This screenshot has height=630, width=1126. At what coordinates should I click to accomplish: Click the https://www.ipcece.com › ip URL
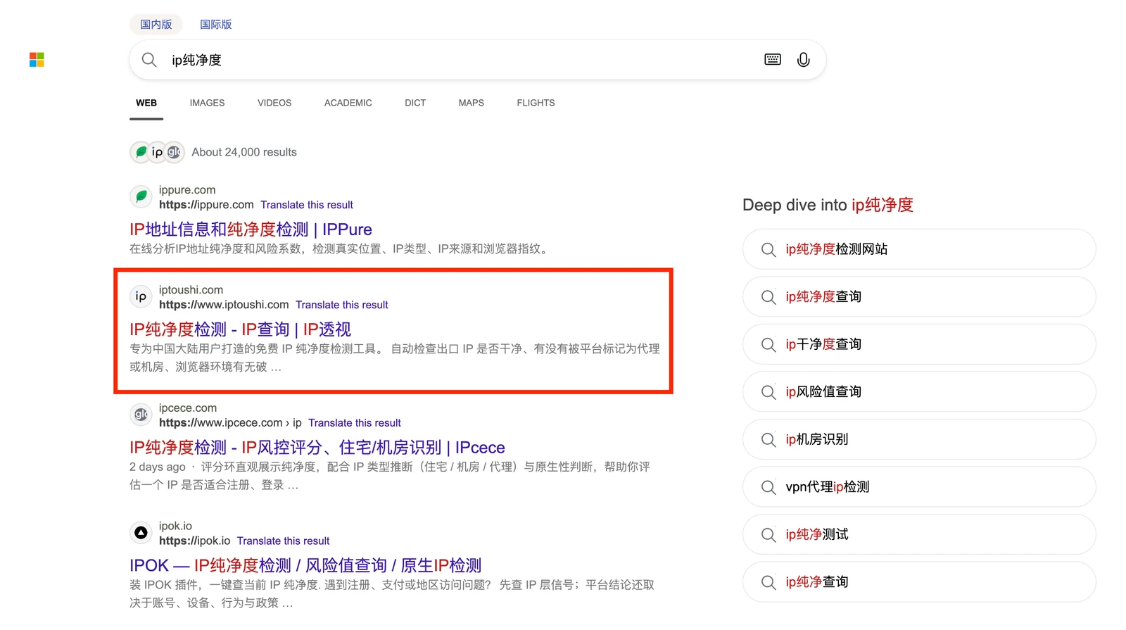tap(230, 423)
